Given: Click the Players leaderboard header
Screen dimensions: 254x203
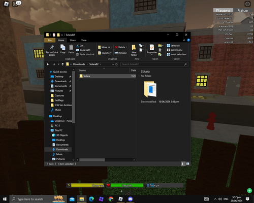Looking at the screenshot, I should coord(223,10).
